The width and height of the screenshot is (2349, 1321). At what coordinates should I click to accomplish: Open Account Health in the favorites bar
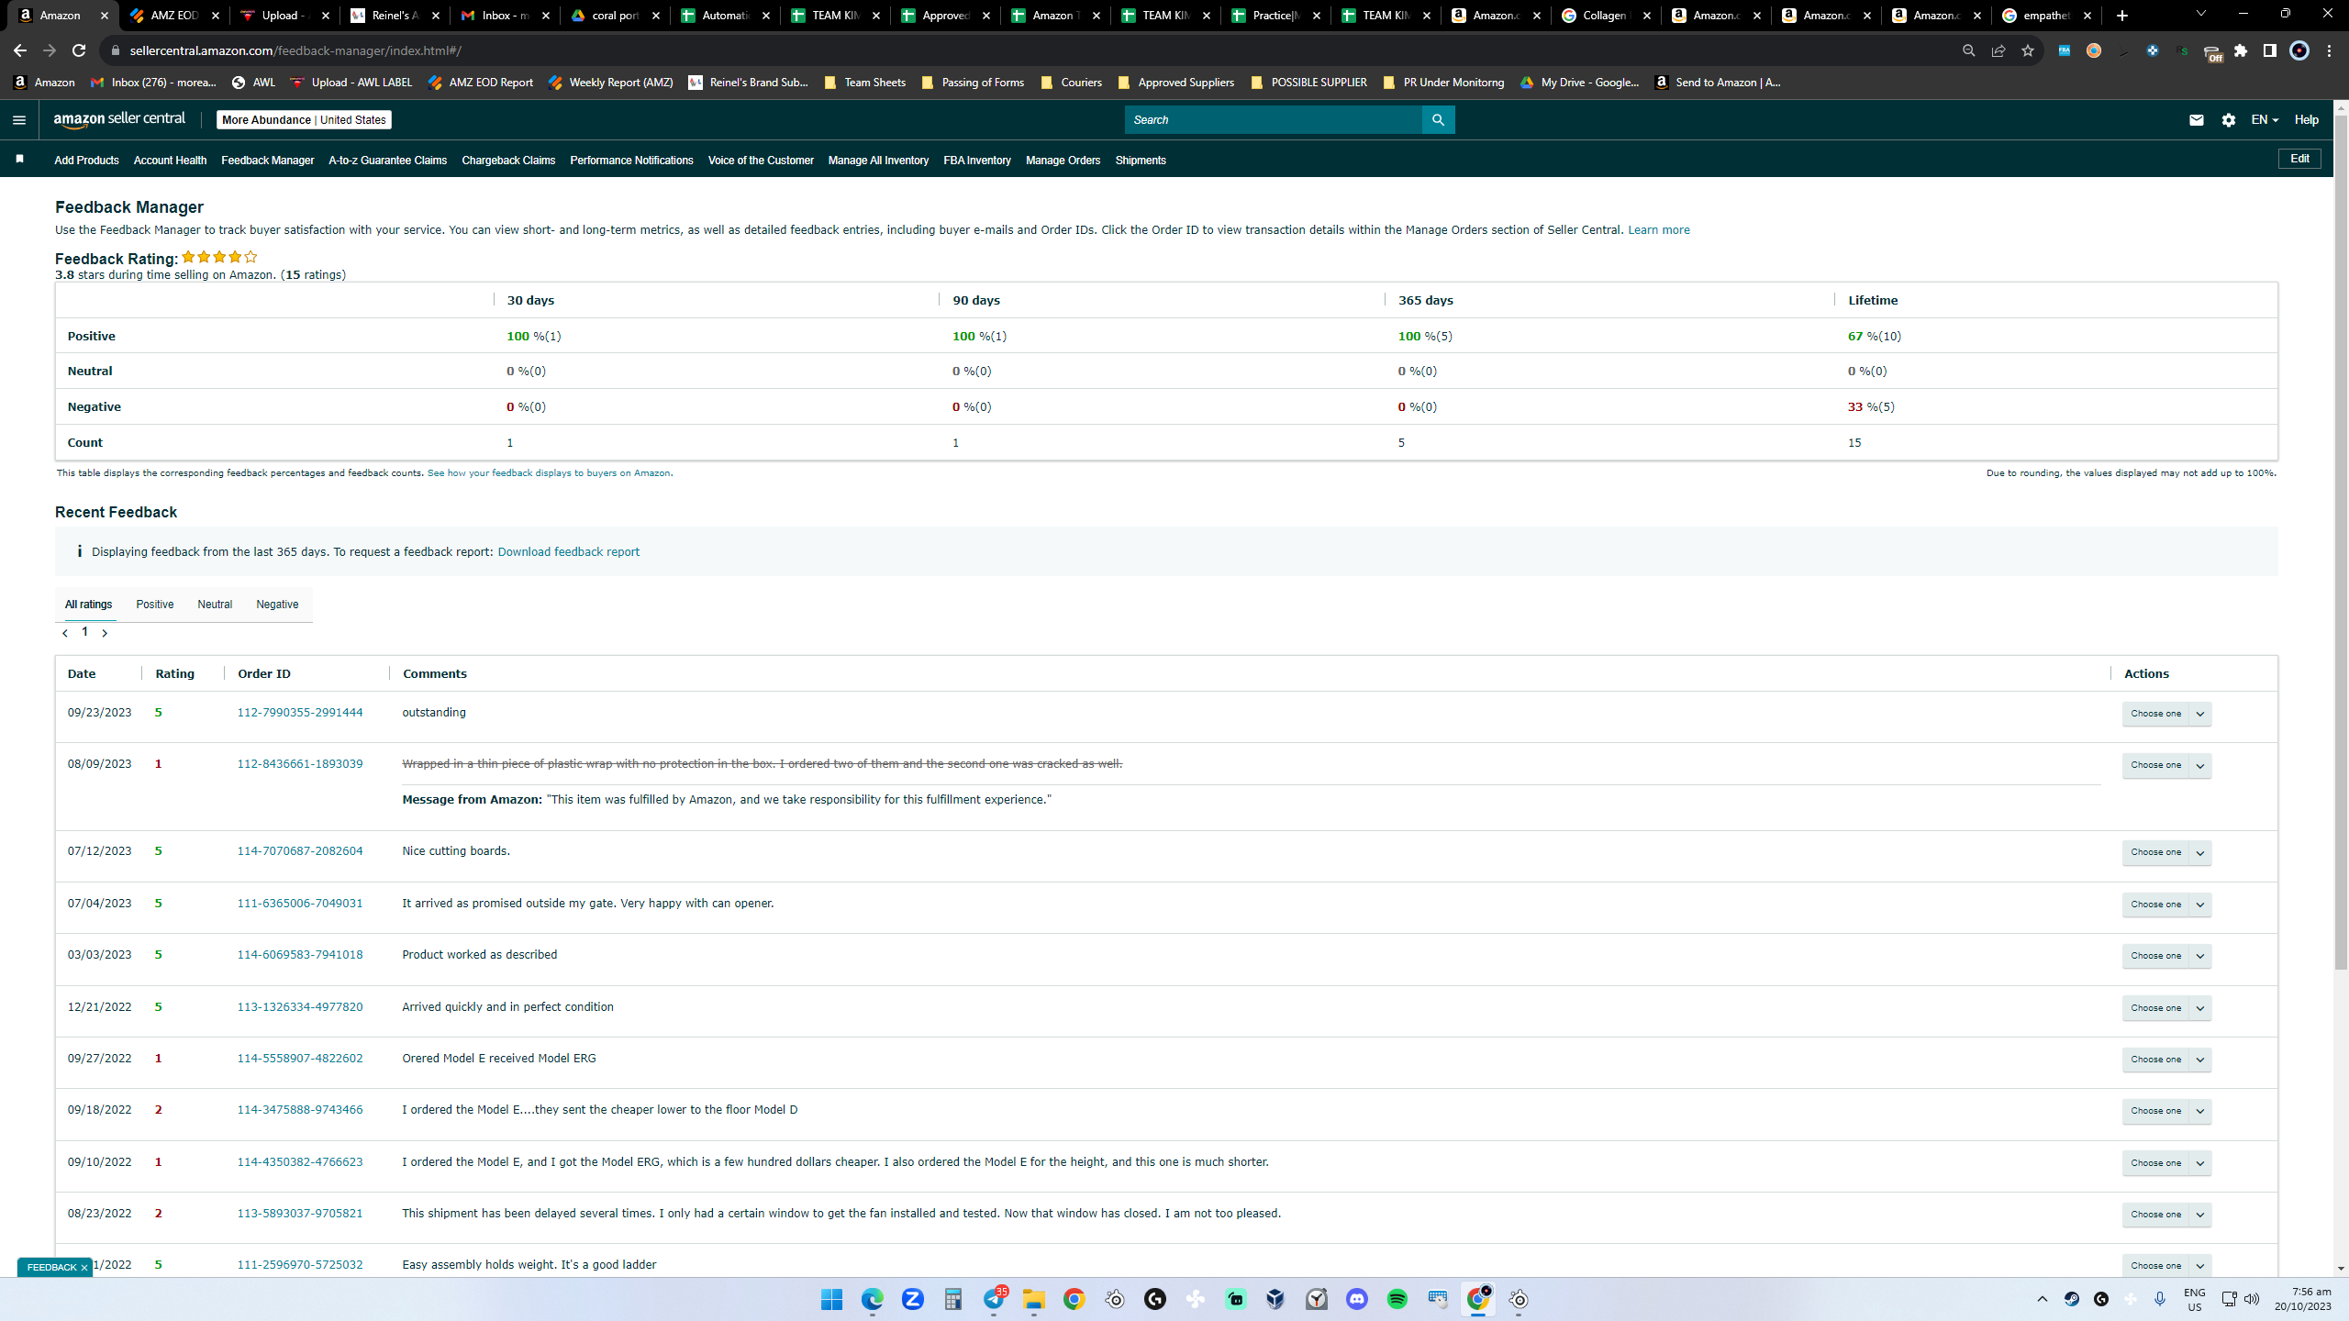tap(170, 161)
